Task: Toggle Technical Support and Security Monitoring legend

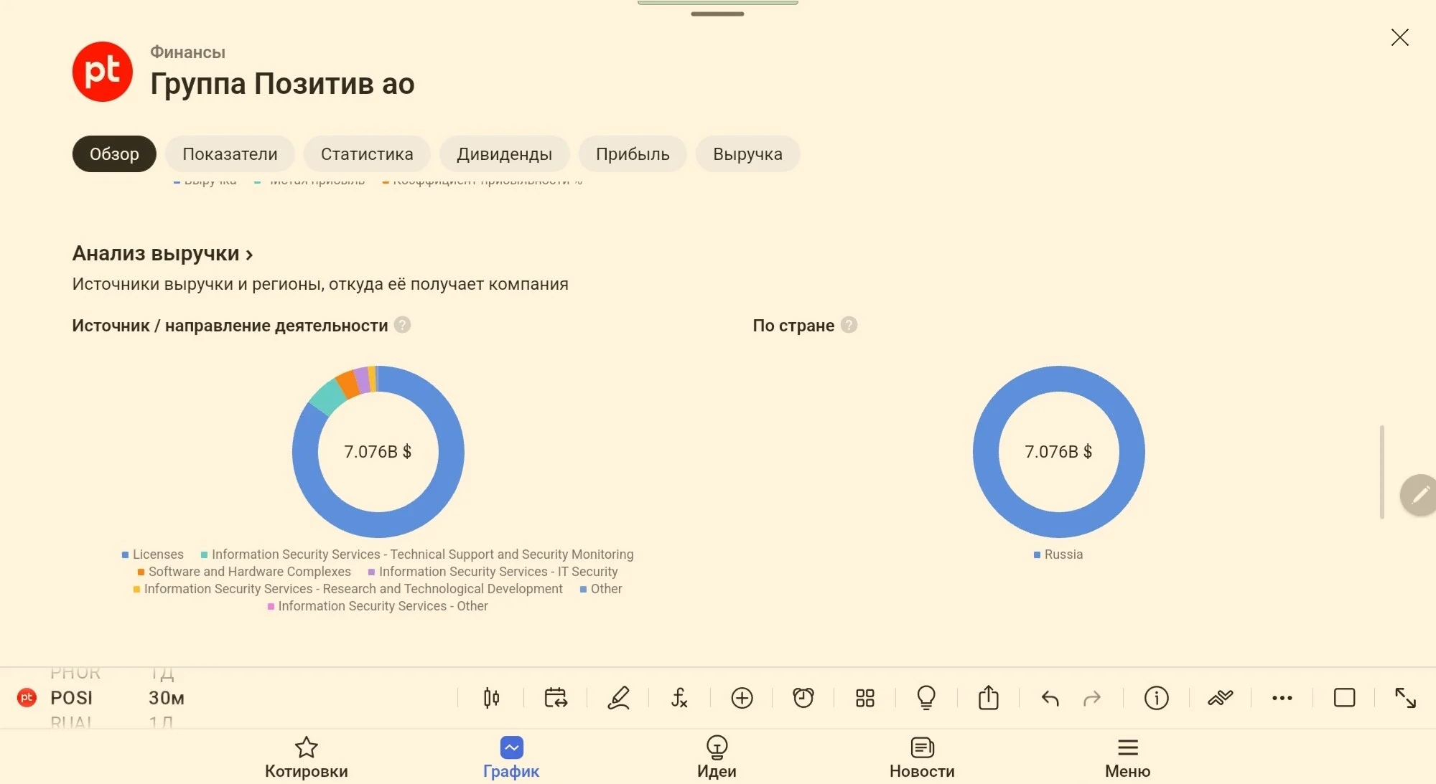Action: tap(417, 554)
